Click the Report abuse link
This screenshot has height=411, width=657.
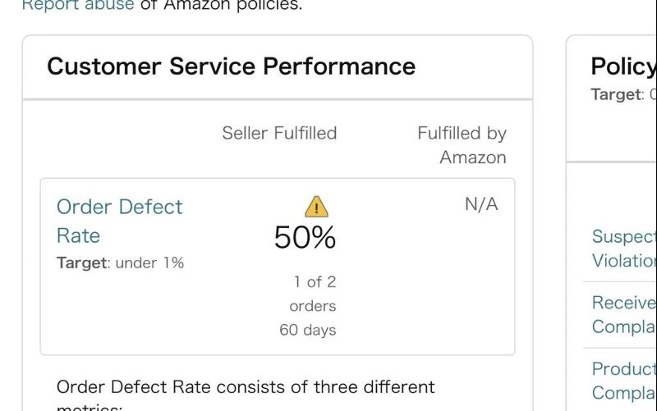tap(77, 5)
